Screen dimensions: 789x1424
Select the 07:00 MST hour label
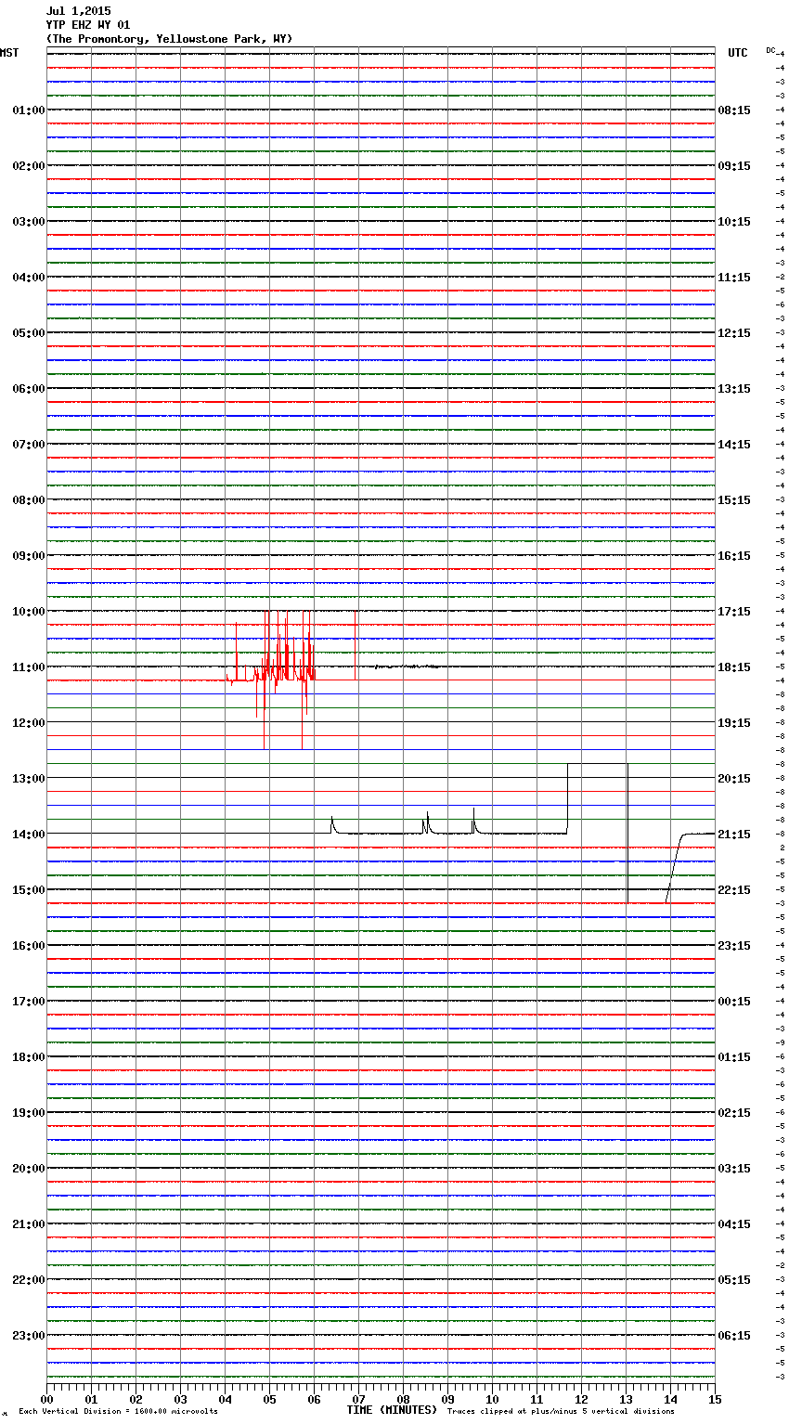[29, 445]
